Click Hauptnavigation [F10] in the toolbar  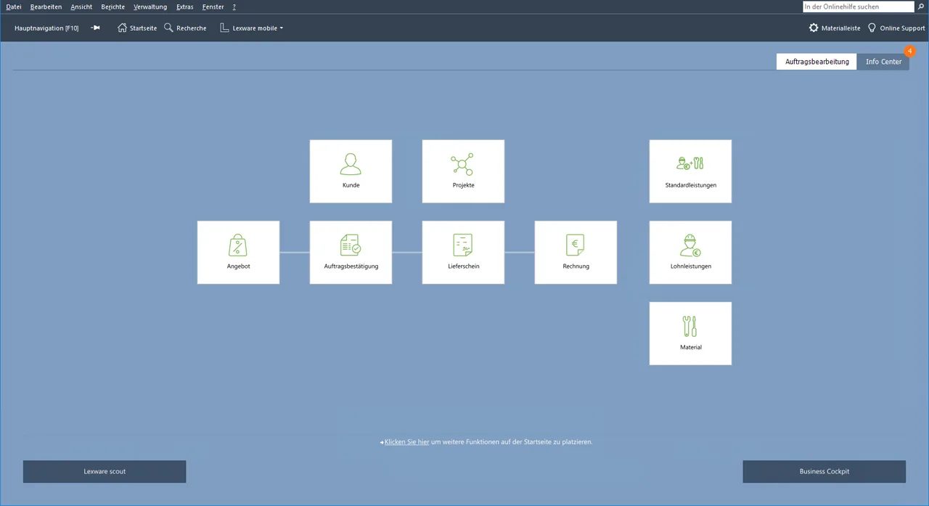46,28
